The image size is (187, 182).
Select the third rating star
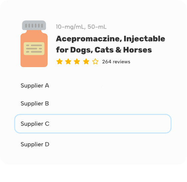click(77, 61)
